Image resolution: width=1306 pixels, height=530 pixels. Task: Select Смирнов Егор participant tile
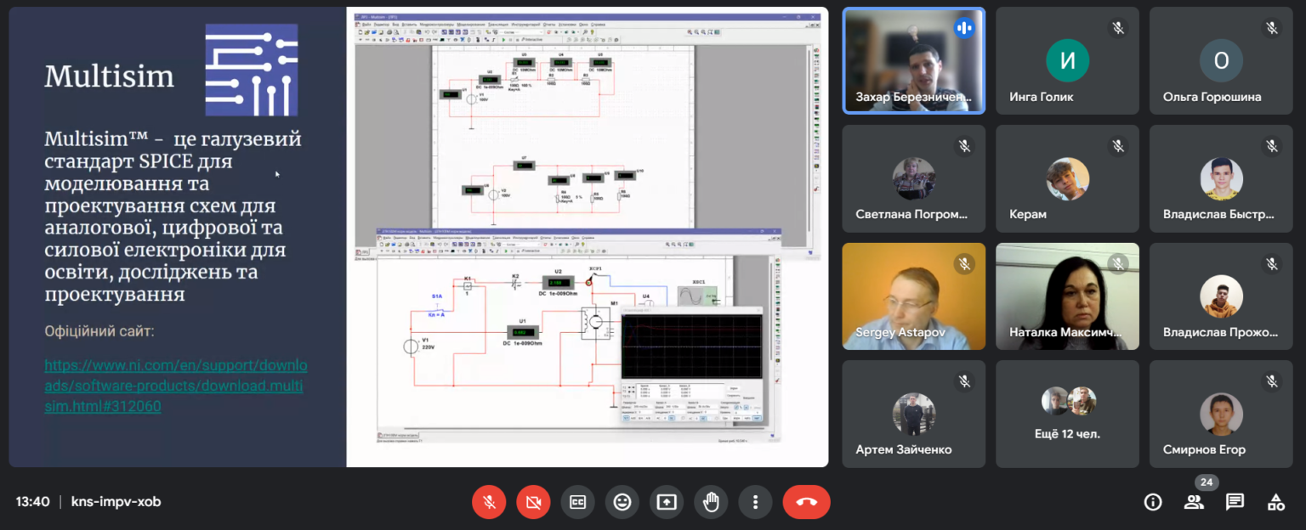click(x=1221, y=414)
